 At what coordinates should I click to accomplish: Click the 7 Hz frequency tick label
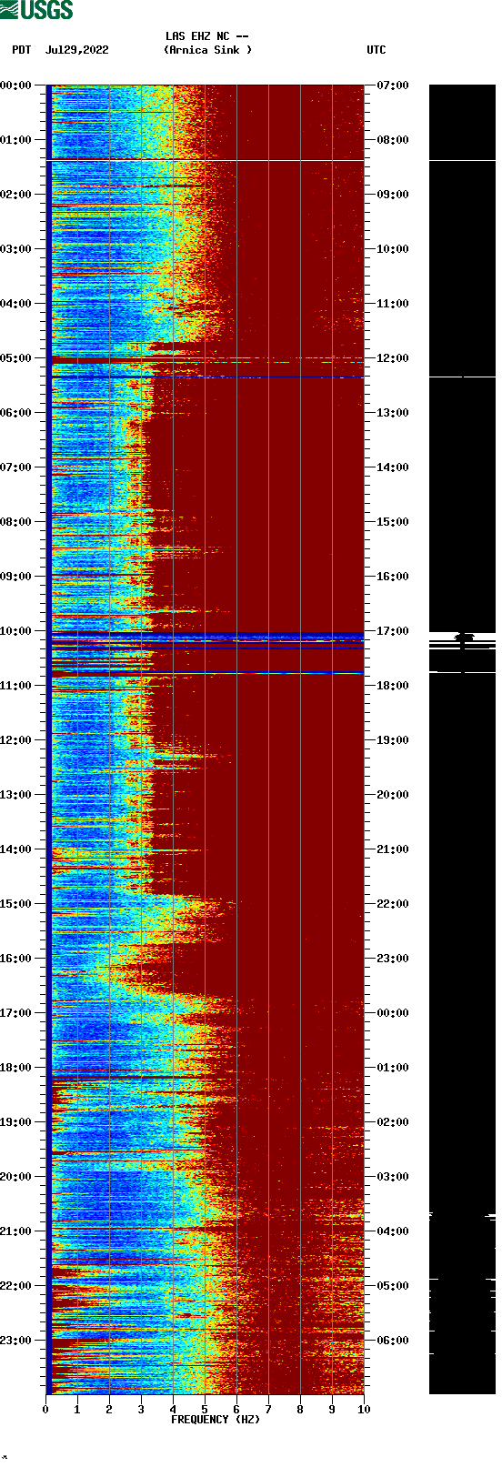268,1410
